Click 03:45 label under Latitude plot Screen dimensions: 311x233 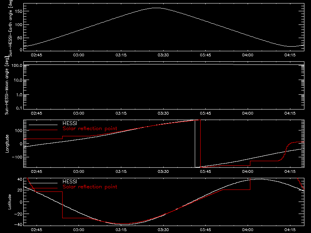pos(206,230)
